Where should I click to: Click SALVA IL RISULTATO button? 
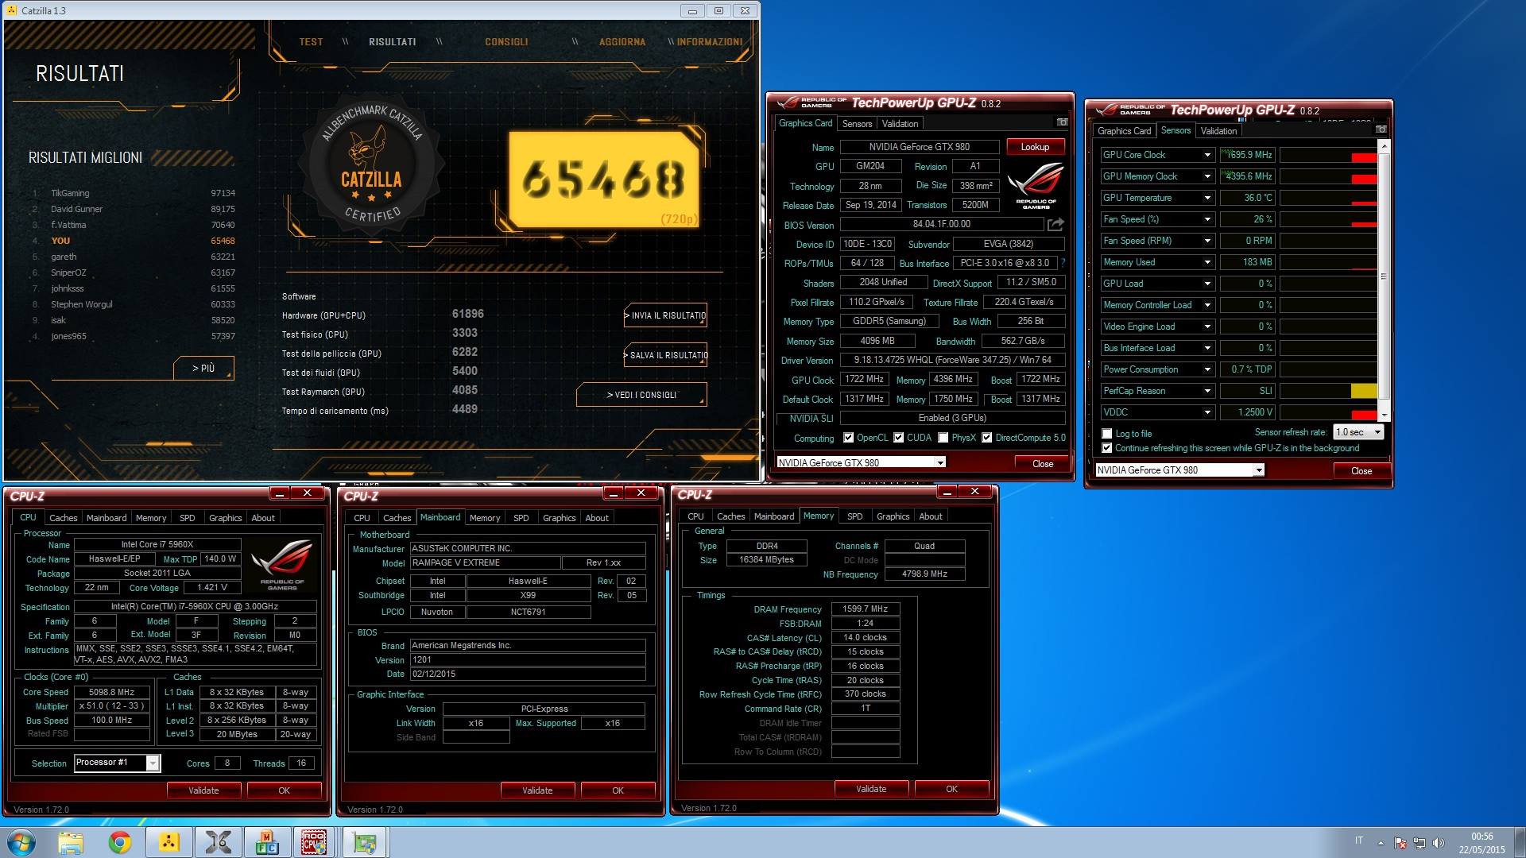click(x=666, y=355)
